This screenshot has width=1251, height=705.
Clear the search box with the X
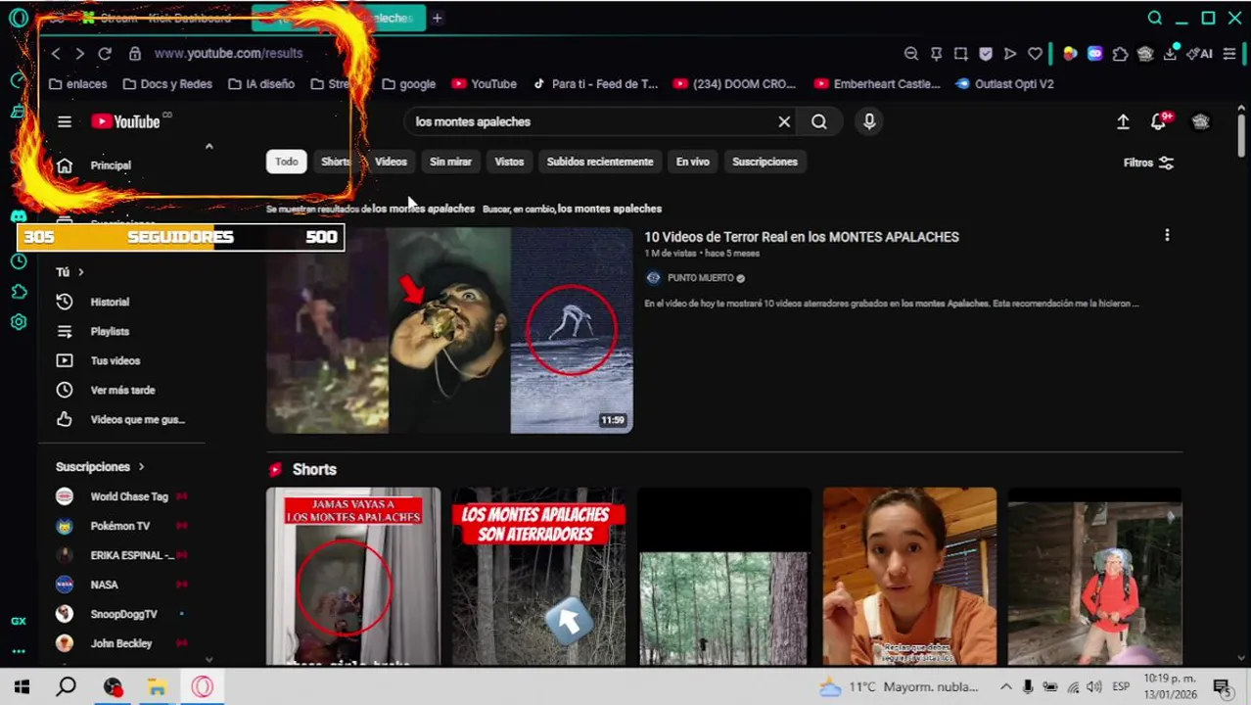[x=784, y=121]
